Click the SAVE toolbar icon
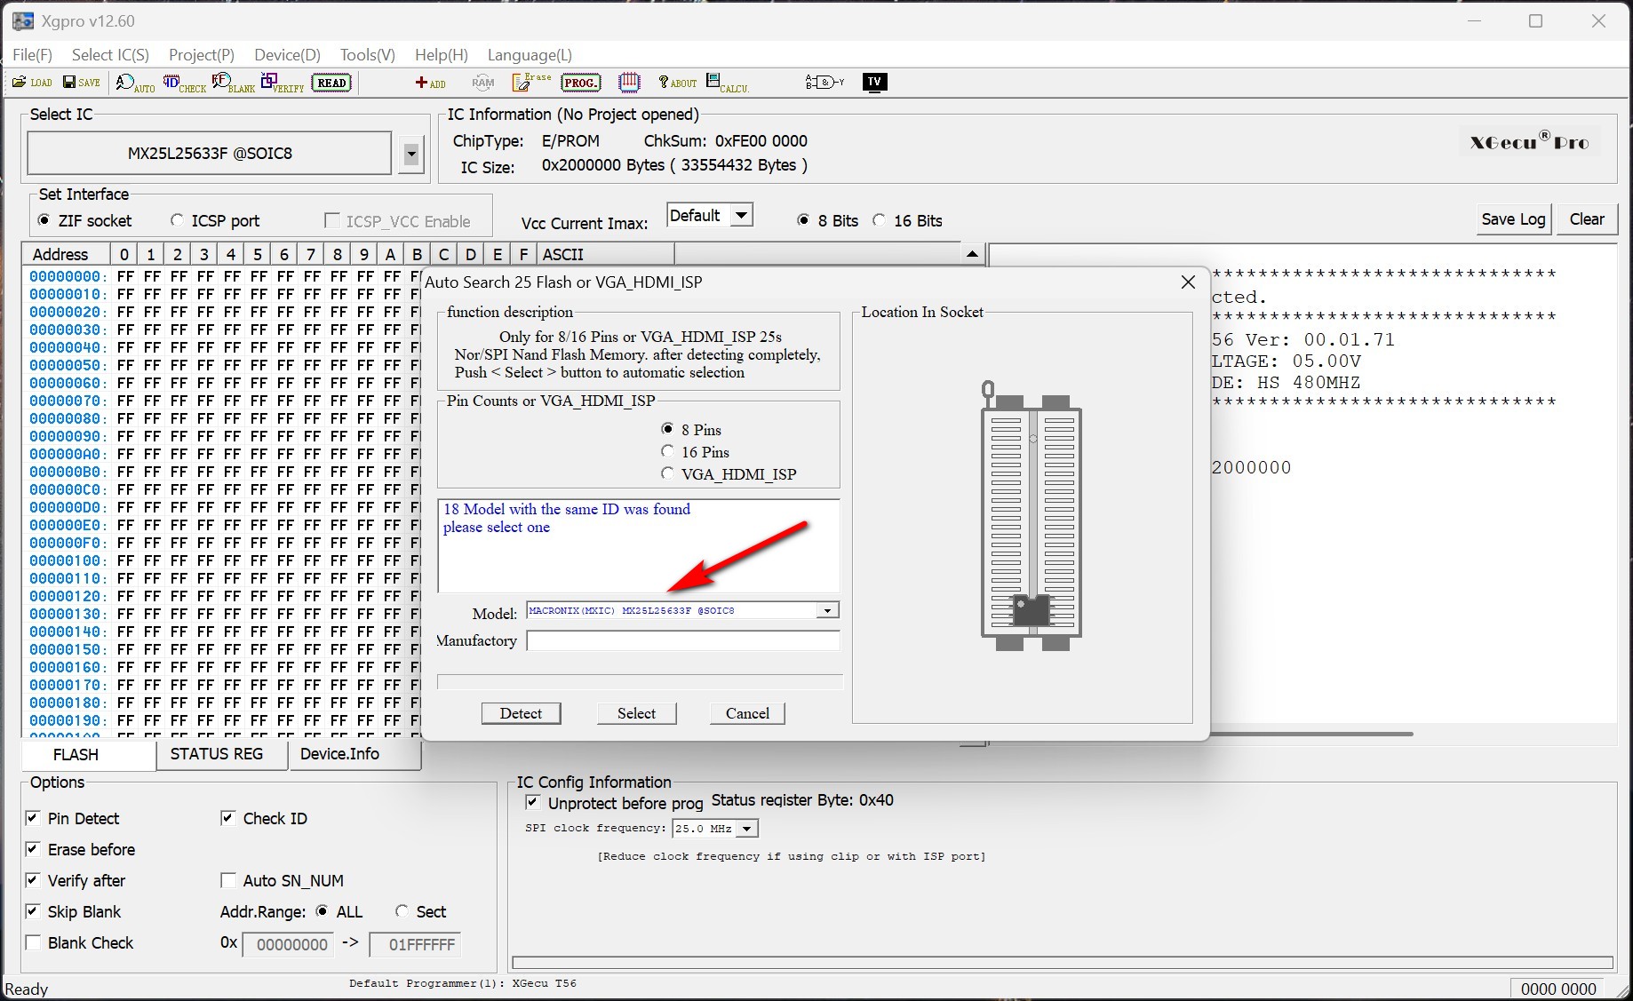Image resolution: width=1633 pixels, height=1001 pixels. pyautogui.click(x=81, y=83)
